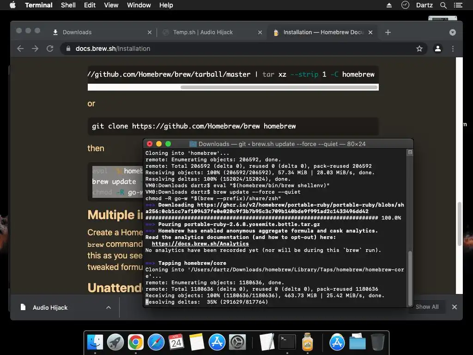Click the Terminal scrollbar thumb
Screen dimensions: 473x355
(x=410, y=278)
